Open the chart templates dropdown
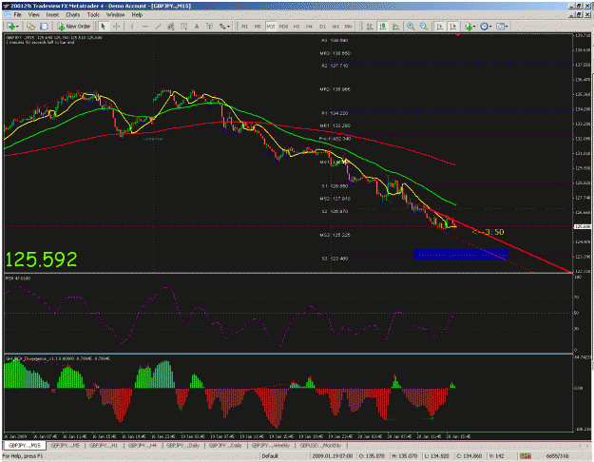 (x=502, y=27)
